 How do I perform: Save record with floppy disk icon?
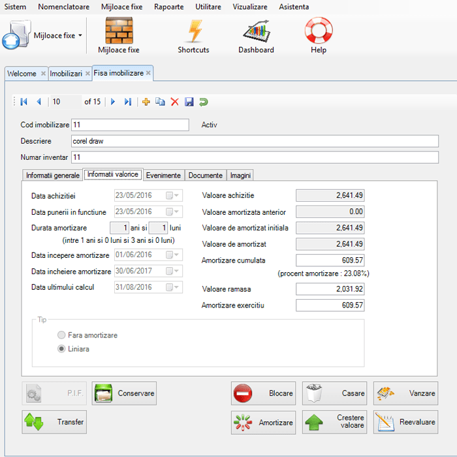tap(189, 102)
